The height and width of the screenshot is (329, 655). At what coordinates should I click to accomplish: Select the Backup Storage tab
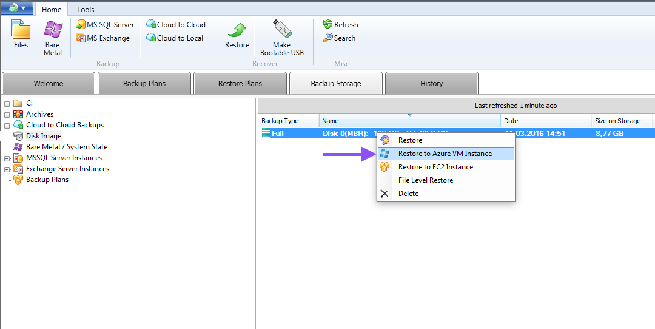[x=336, y=83]
